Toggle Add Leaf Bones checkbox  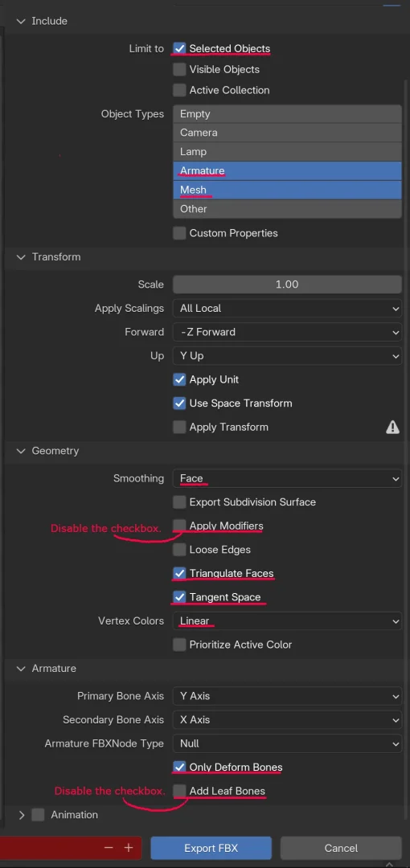pyautogui.click(x=179, y=791)
